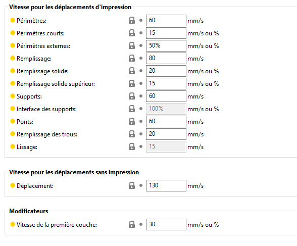This screenshot has height=246, width=297.
Task: Select the Périmètres externes 50% field
Action: (x=166, y=45)
